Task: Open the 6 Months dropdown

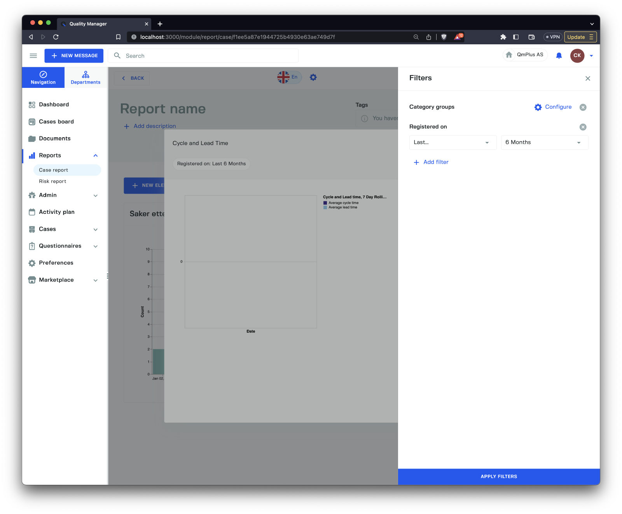Action: pos(544,143)
